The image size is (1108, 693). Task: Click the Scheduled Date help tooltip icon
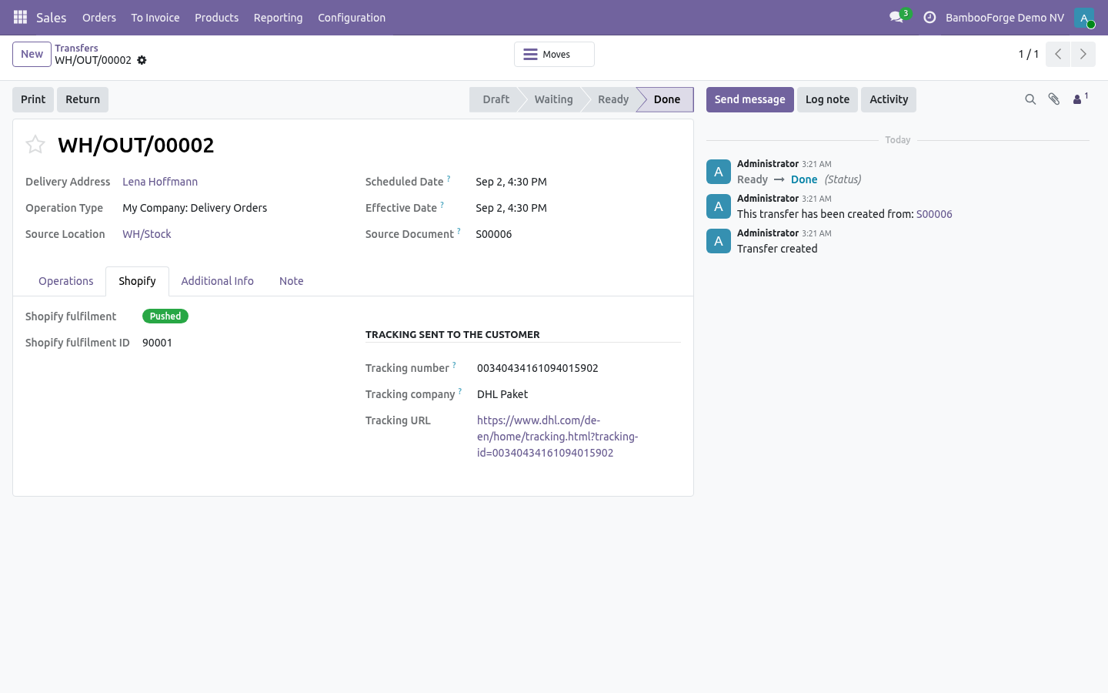point(449,179)
